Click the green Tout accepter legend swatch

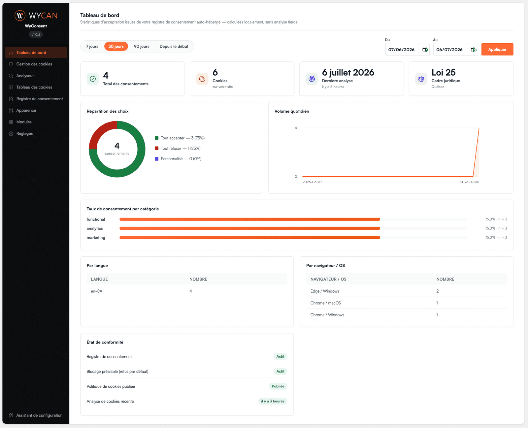(157, 138)
